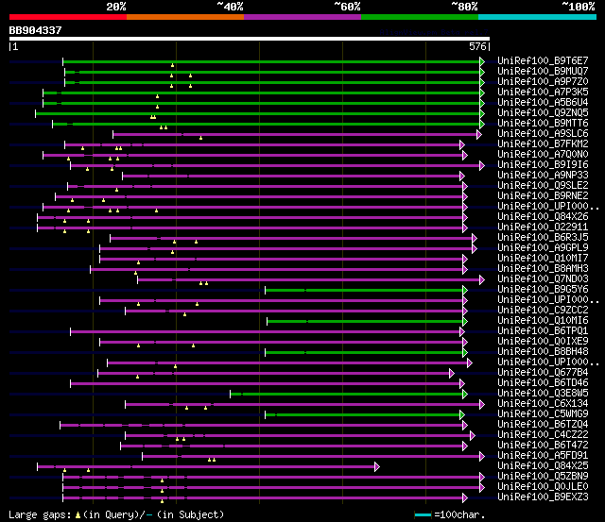Select the UniRef100_B8BH48 label
The height and width of the screenshot is (522, 605).
click(543, 352)
